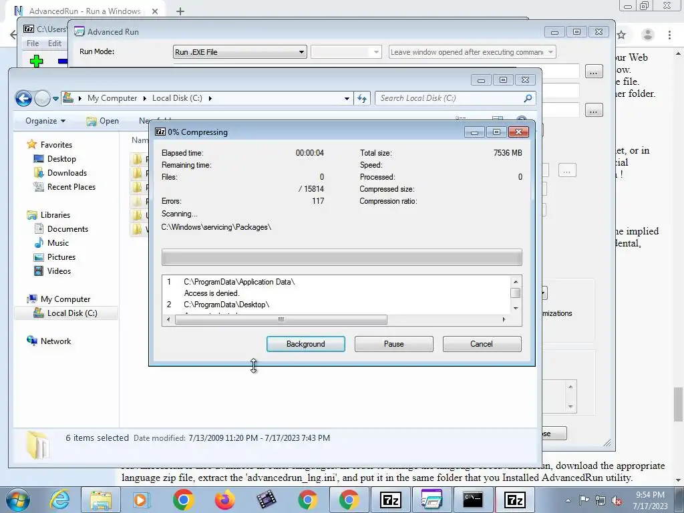
Task: Open Chrome three-dot menu
Action: [669, 35]
